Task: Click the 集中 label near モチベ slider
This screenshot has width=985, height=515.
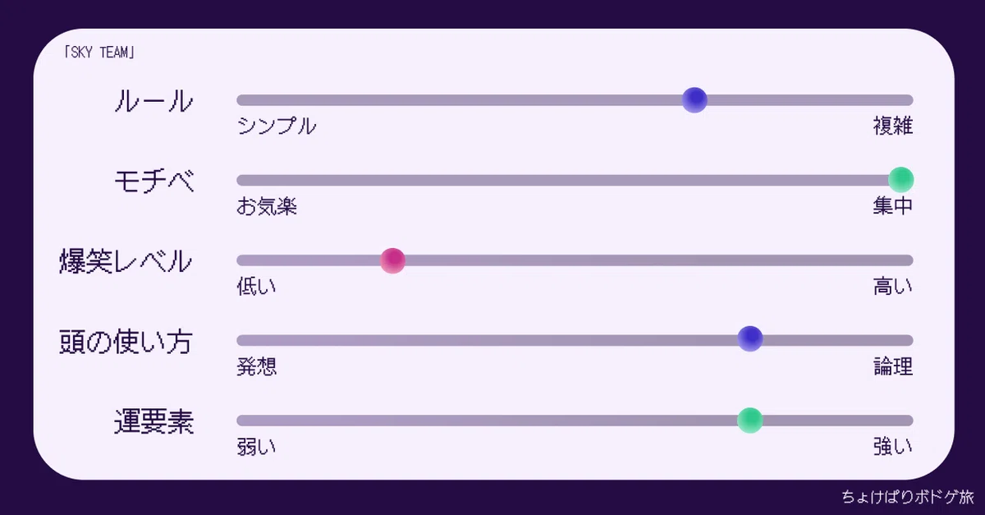Action: click(893, 206)
